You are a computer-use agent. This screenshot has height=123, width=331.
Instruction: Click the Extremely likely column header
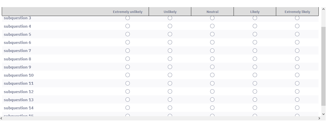[297, 12]
